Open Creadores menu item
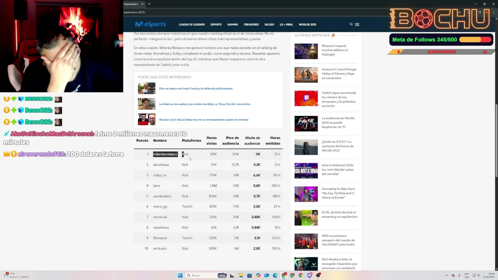498x280 pixels. [251, 24]
